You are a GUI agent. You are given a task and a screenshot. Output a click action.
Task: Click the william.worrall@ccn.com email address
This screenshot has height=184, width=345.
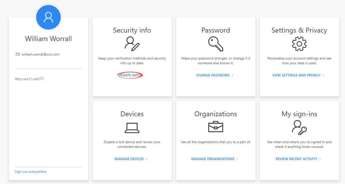(x=40, y=54)
